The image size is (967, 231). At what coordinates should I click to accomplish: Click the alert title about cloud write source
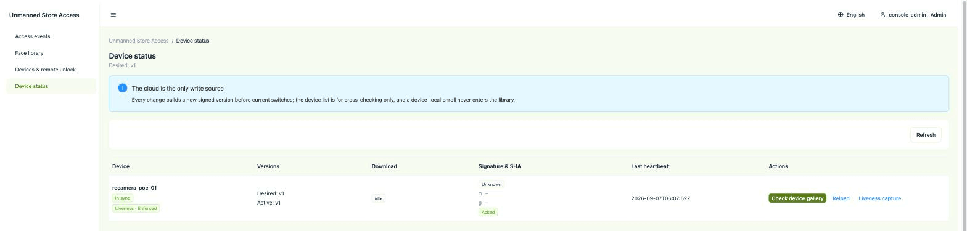(x=178, y=88)
